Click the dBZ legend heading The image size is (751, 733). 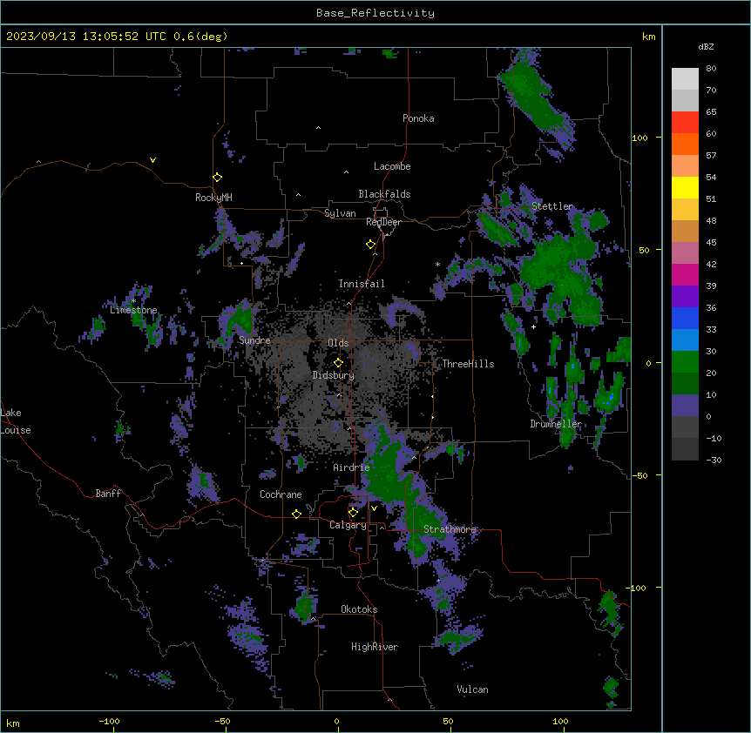[706, 46]
